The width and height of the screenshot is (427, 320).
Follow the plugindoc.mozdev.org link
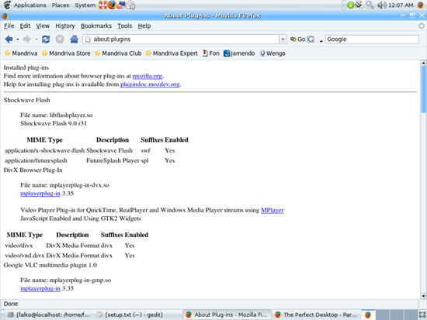[150, 84]
